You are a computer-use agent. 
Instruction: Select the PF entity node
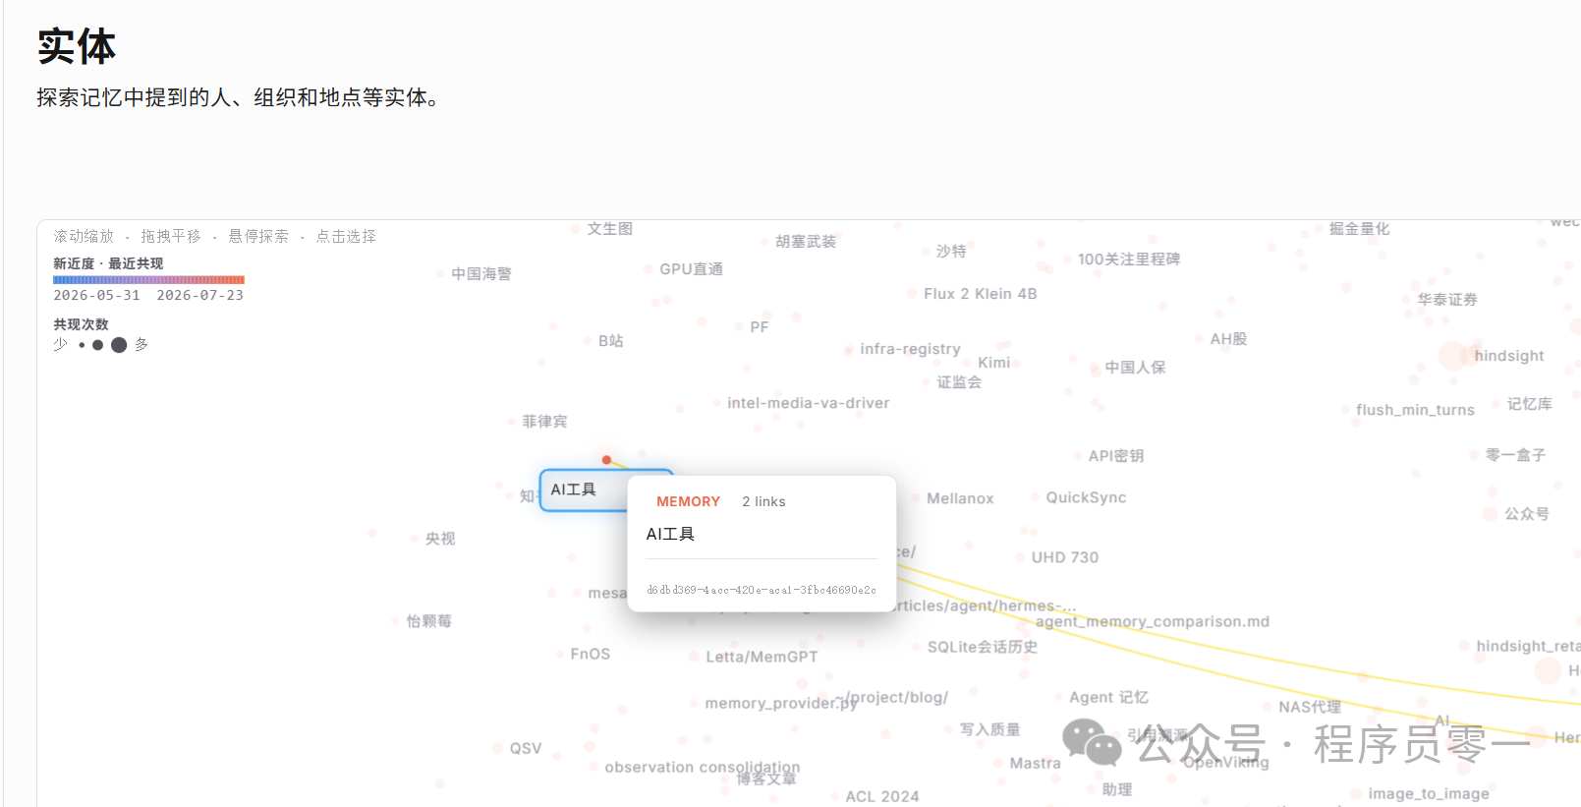(x=759, y=327)
